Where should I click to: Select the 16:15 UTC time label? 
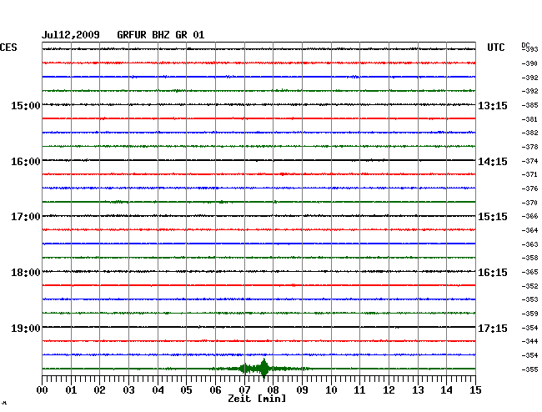(493, 273)
